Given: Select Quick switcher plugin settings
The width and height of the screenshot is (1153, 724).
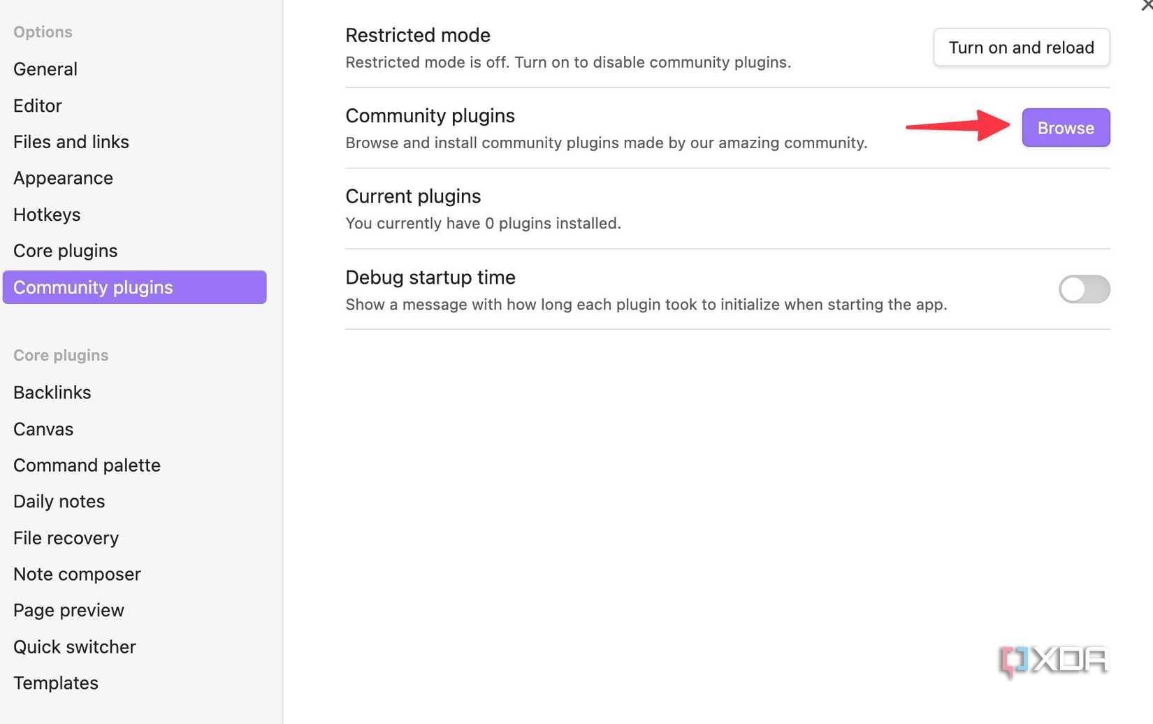Looking at the screenshot, I should tap(75, 647).
